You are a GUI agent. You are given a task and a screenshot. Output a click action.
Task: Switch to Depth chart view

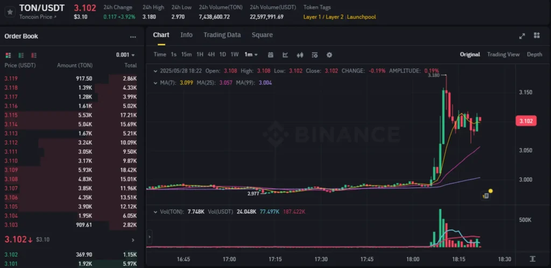pyautogui.click(x=534, y=54)
